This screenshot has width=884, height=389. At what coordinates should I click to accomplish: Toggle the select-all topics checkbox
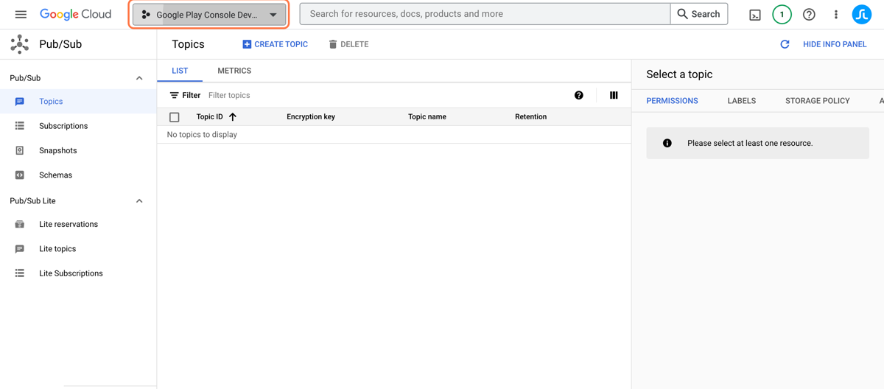(x=175, y=117)
